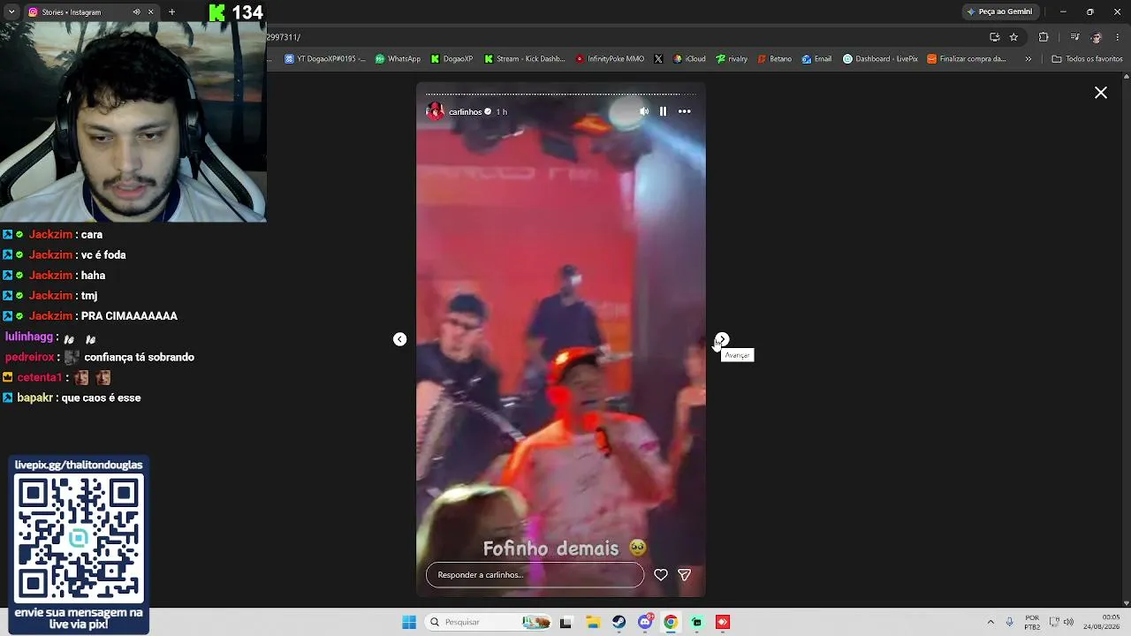Open the InfinityPoke MMO bookmark
1131x636 pixels.
tap(610, 59)
